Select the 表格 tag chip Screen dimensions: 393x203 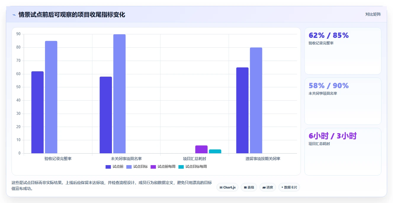click(249, 187)
